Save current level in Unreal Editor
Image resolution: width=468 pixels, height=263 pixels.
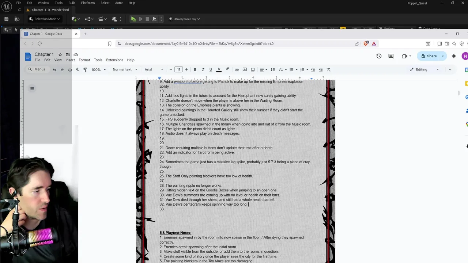6,19
